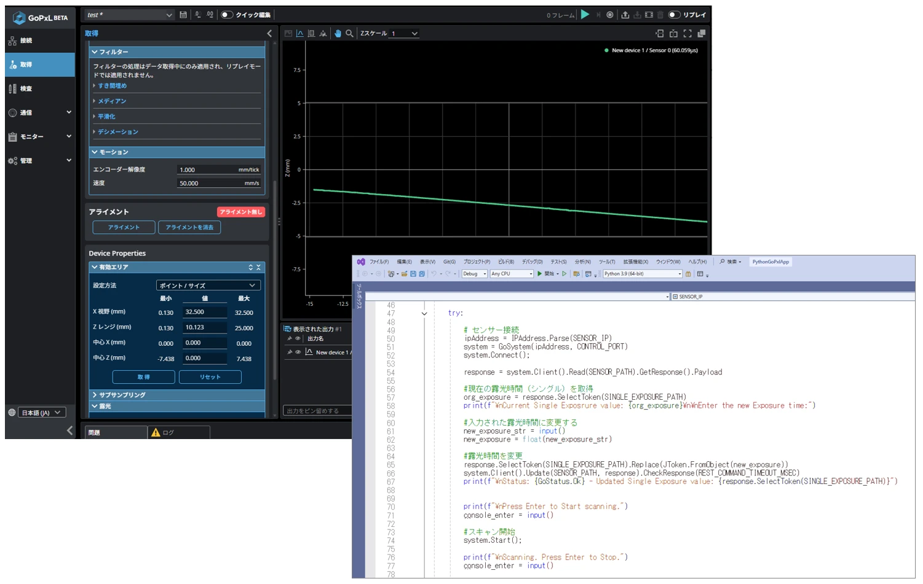Image resolution: width=923 pixels, height=584 pixels.
Task: Click the upload icon in top toolbar
Action: click(x=625, y=15)
